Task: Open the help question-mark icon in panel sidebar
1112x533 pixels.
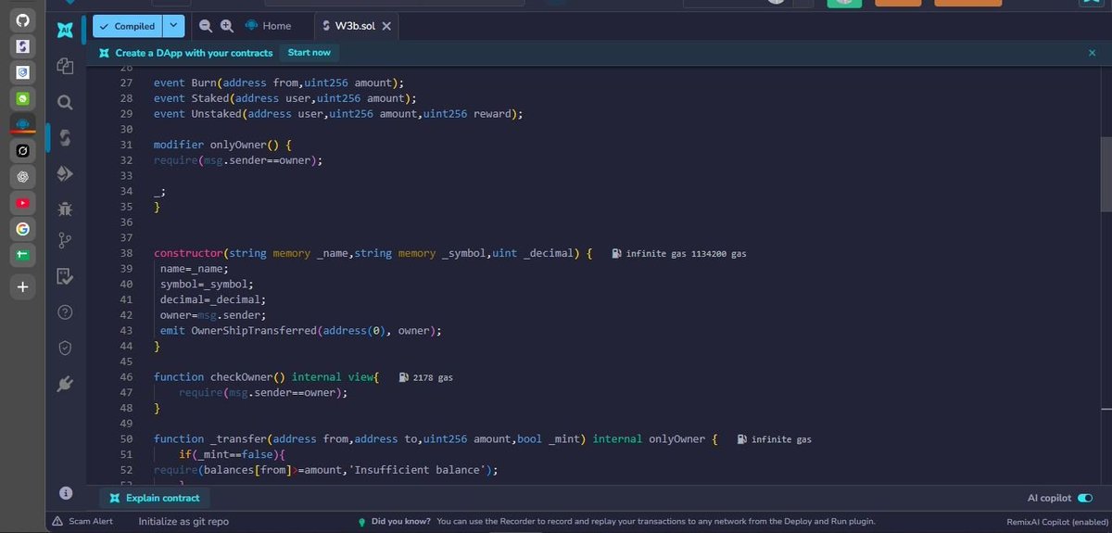Action: click(65, 312)
